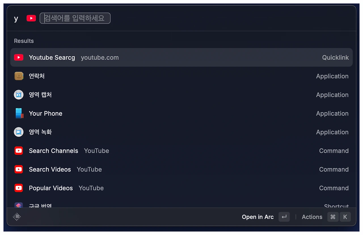Image resolution: width=363 pixels, height=235 pixels.
Task: Click the Command label in the Search Videos row
Action: click(334, 170)
